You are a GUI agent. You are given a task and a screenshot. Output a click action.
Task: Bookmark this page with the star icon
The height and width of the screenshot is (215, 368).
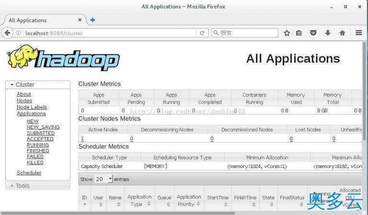(x=287, y=33)
